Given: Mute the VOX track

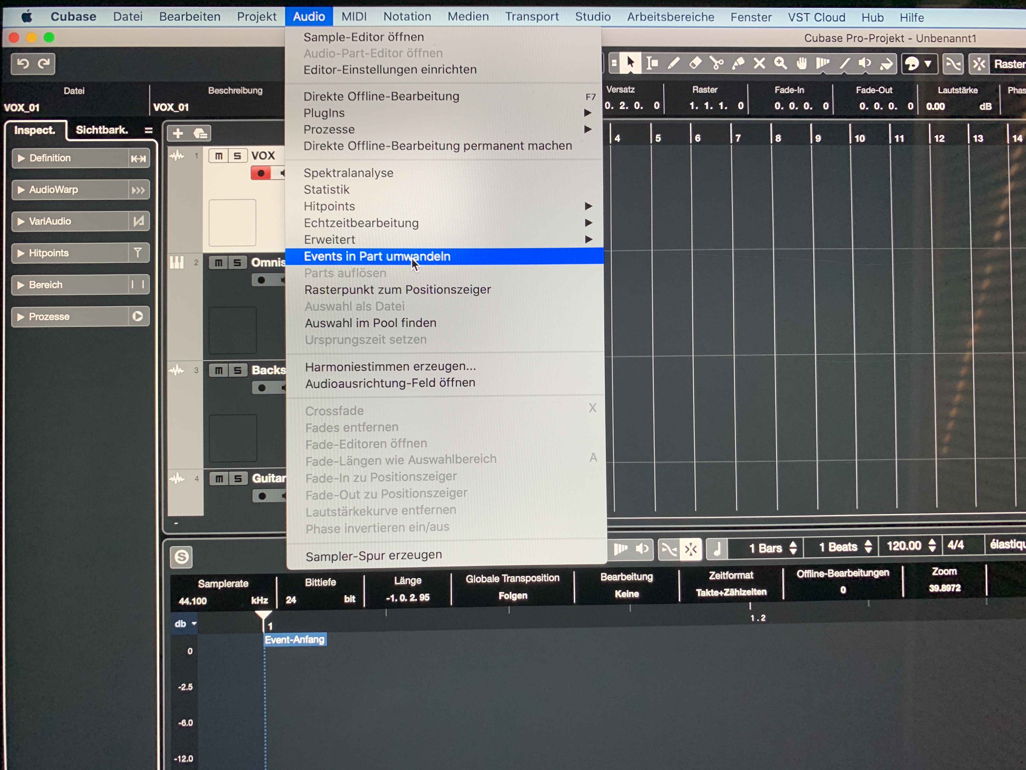Looking at the screenshot, I should (x=219, y=156).
